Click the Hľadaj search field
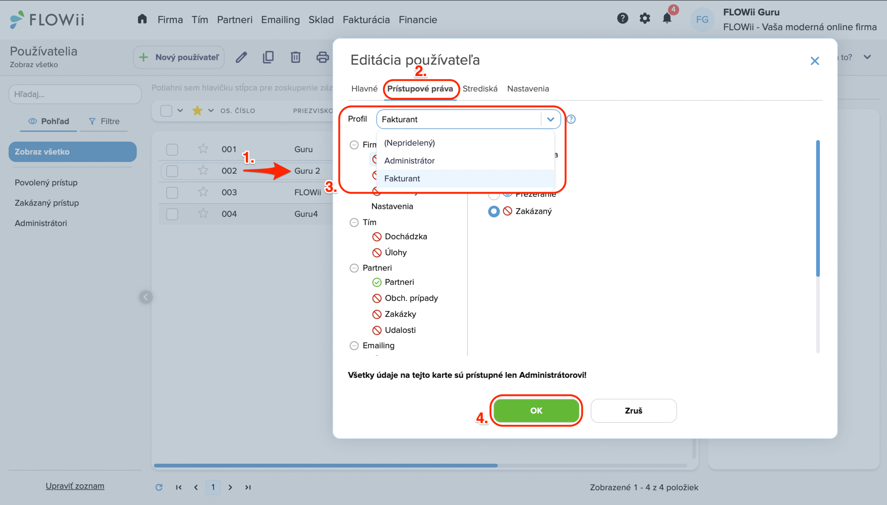This screenshot has width=887, height=505. pyautogui.click(x=75, y=94)
